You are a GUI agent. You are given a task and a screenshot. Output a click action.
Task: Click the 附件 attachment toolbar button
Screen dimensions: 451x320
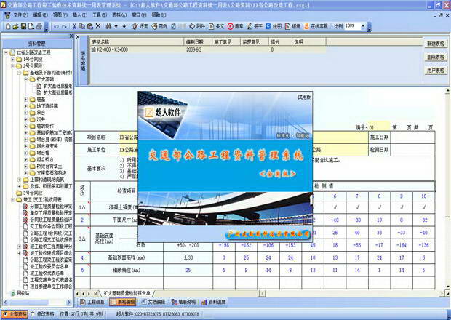pyautogui.click(x=197, y=26)
